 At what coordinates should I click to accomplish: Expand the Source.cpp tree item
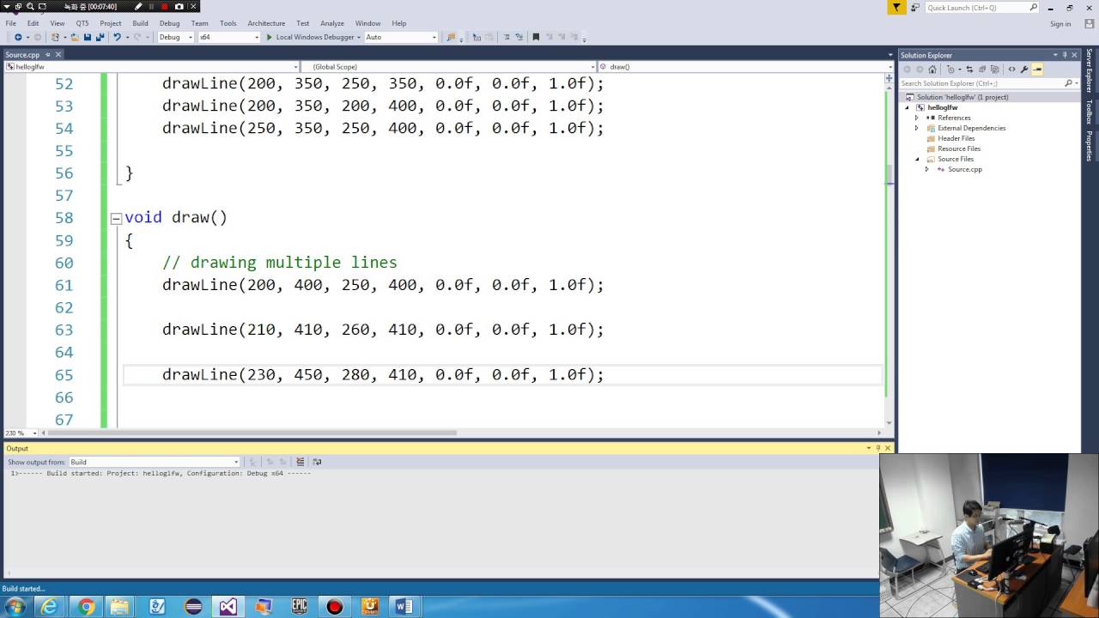(926, 169)
